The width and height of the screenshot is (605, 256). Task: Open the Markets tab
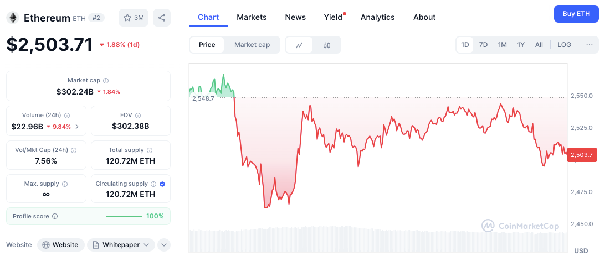pos(252,17)
